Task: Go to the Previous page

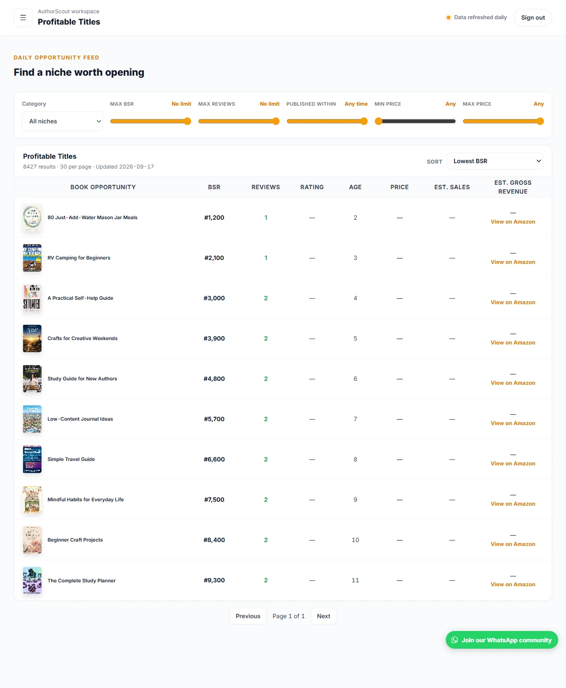Action: 248,616
